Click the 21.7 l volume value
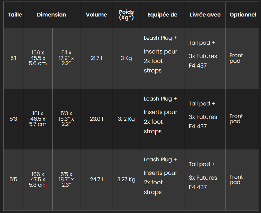The width and height of the screenshot is (261, 213). coord(96,58)
